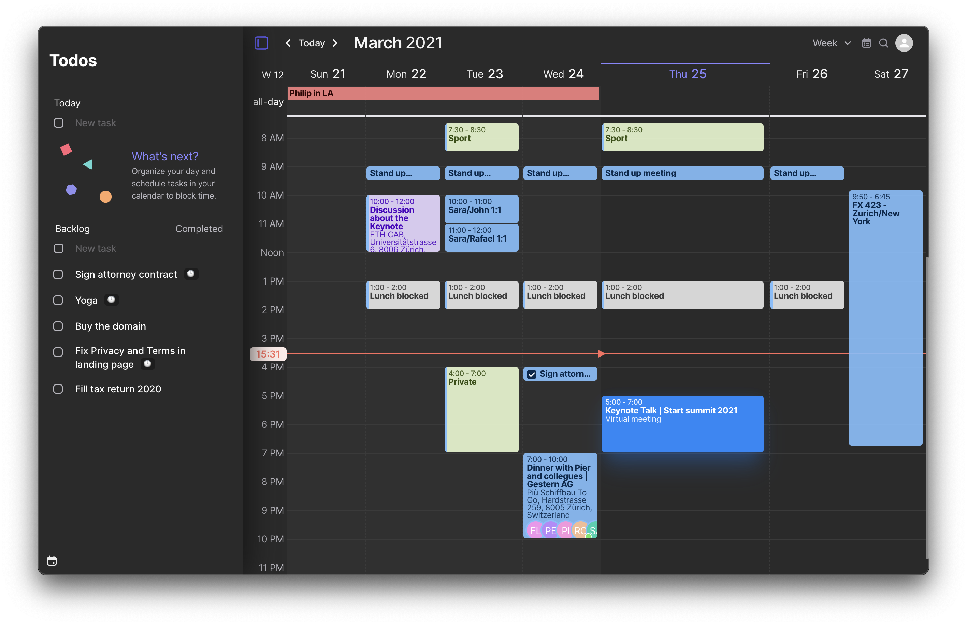
Task: Click the RC attendee avatar in Dinner event
Action: click(580, 530)
